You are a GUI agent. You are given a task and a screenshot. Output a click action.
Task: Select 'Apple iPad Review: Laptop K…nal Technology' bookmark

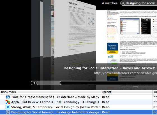tap(55, 102)
